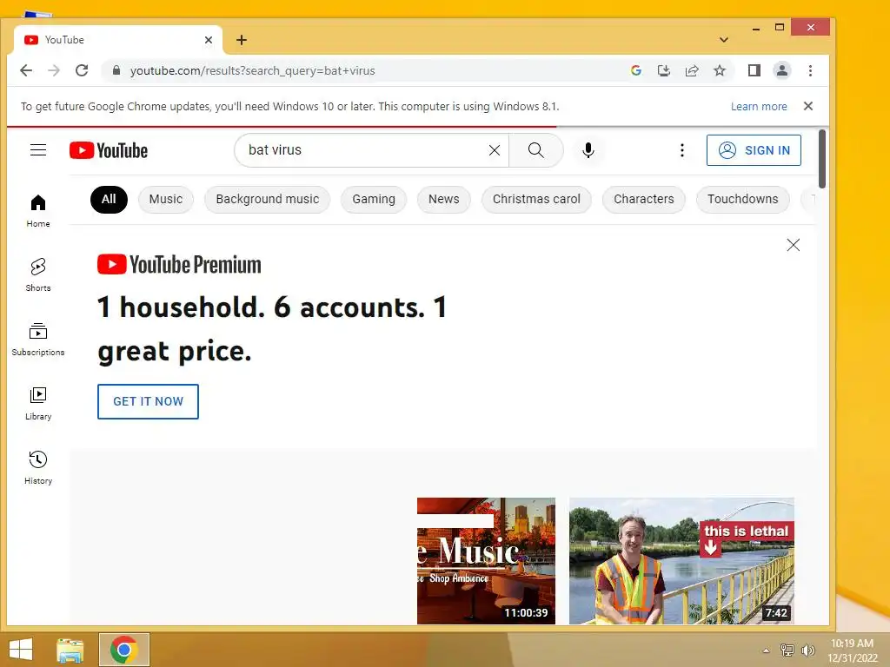Clear the search text with X
The image size is (890, 667).
click(x=495, y=149)
